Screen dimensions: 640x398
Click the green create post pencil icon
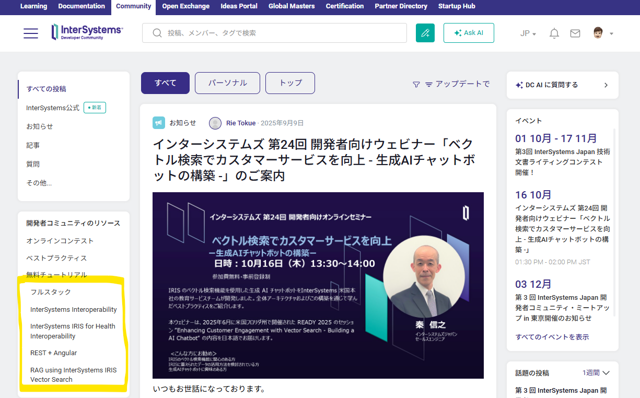click(x=425, y=33)
